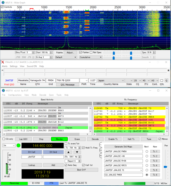Expand the Cumulative spectrum dropdown

91,57
